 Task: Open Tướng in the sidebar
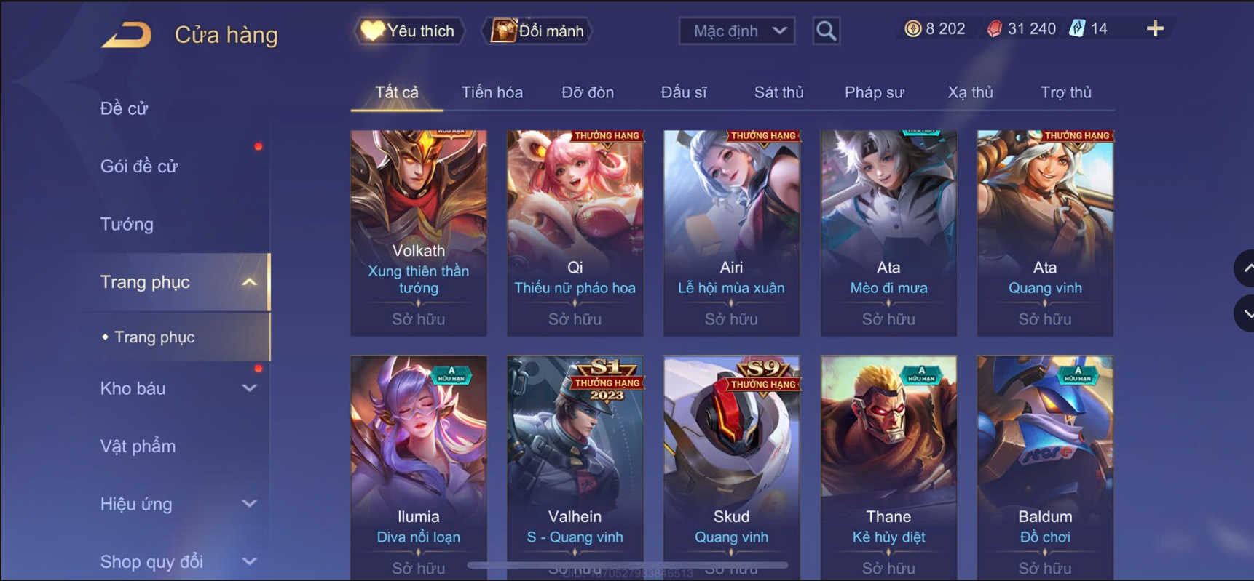127,224
